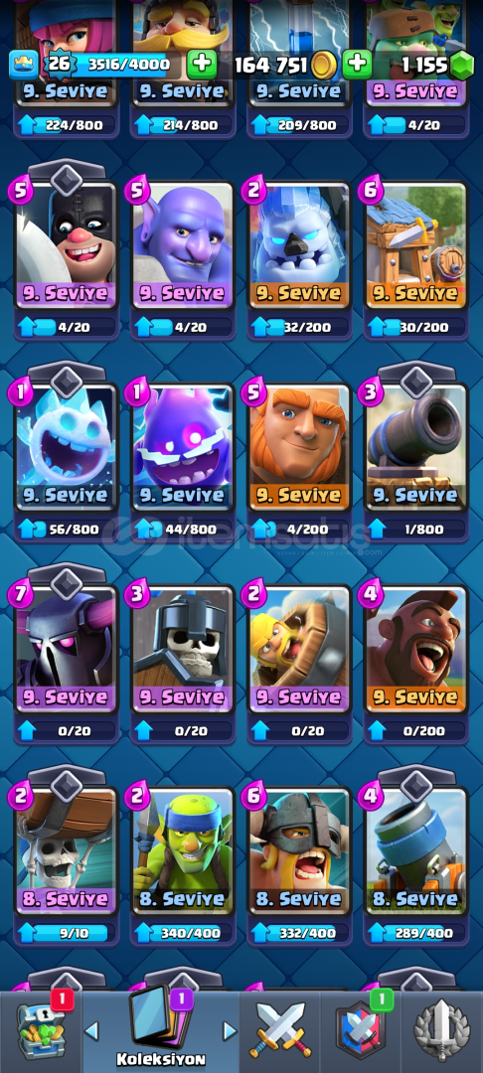Go to previous page with left arrow
The image size is (483, 1073).
[x=91, y=1031]
